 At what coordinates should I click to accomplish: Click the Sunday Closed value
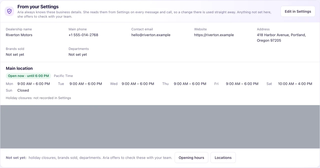click(x=23, y=90)
